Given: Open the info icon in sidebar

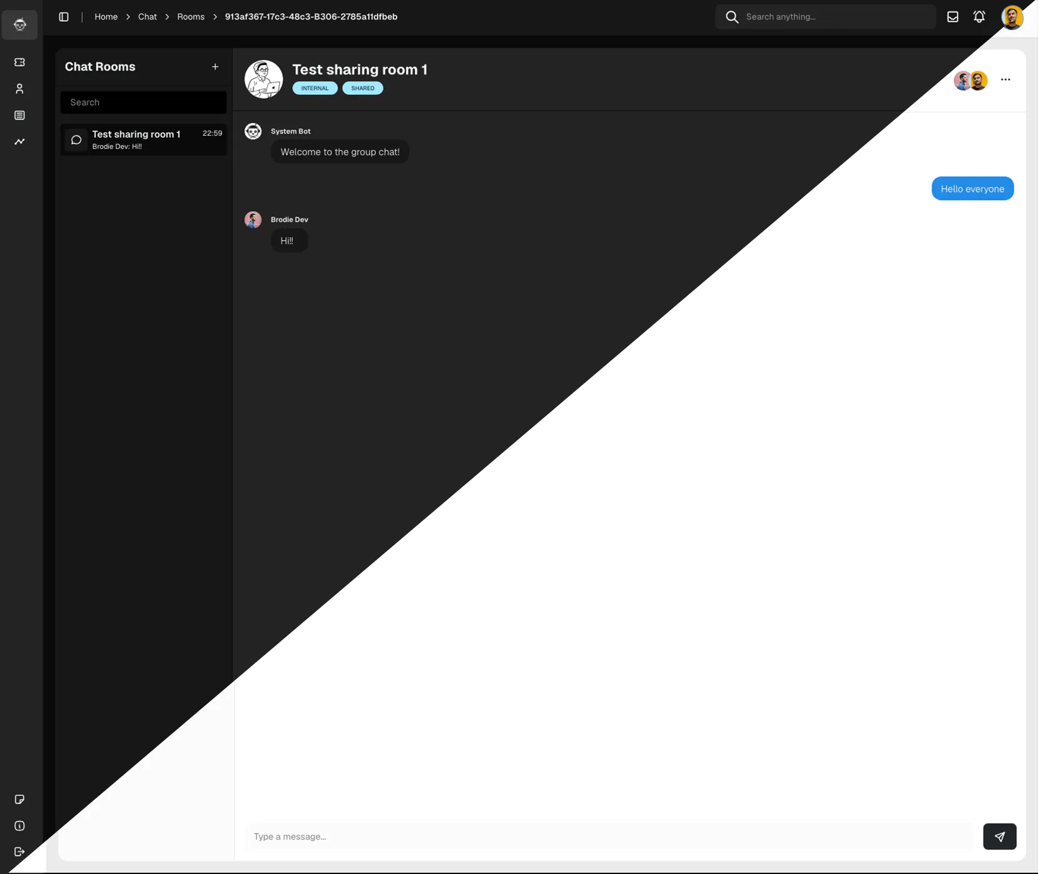Looking at the screenshot, I should click(x=19, y=826).
